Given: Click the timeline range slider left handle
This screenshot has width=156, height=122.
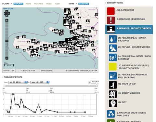Looking at the screenshot, I should pyautogui.click(x=5, y=86).
